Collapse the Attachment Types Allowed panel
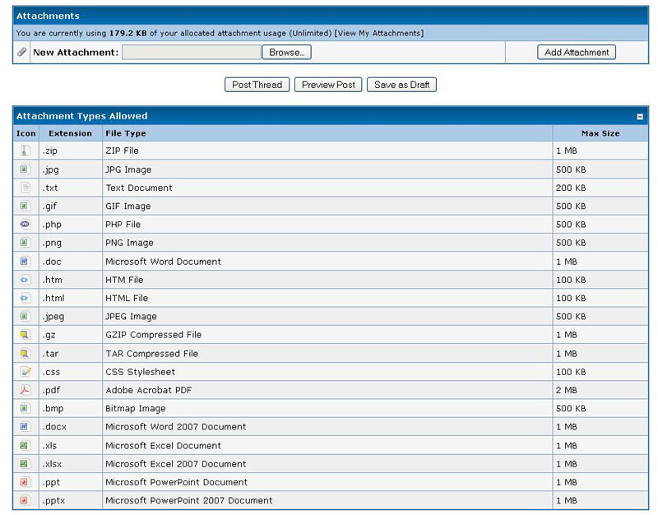 click(640, 117)
